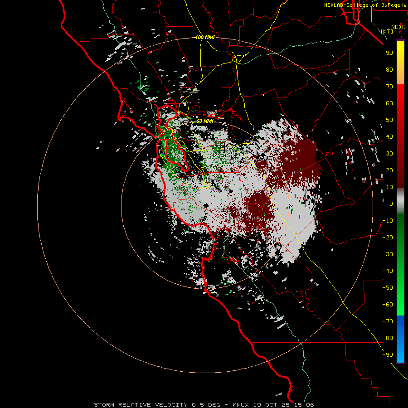Pick the gray zero segment of color bar
This screenshot has width=408, height=408.
(400, 201)
